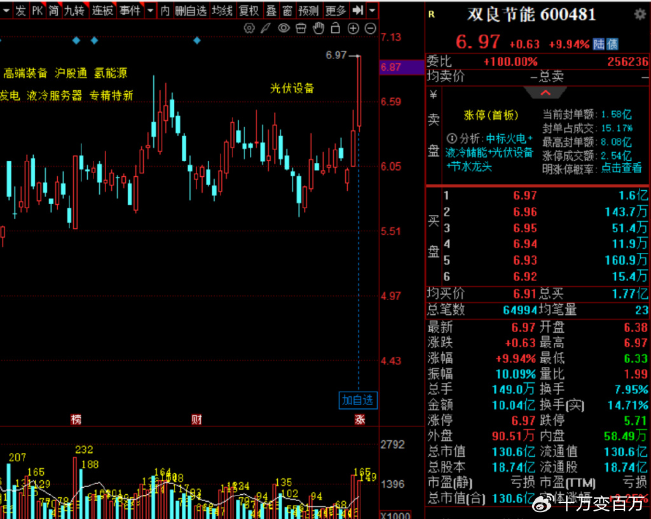Collapse the limit-up info panel with red chevron

545,93
